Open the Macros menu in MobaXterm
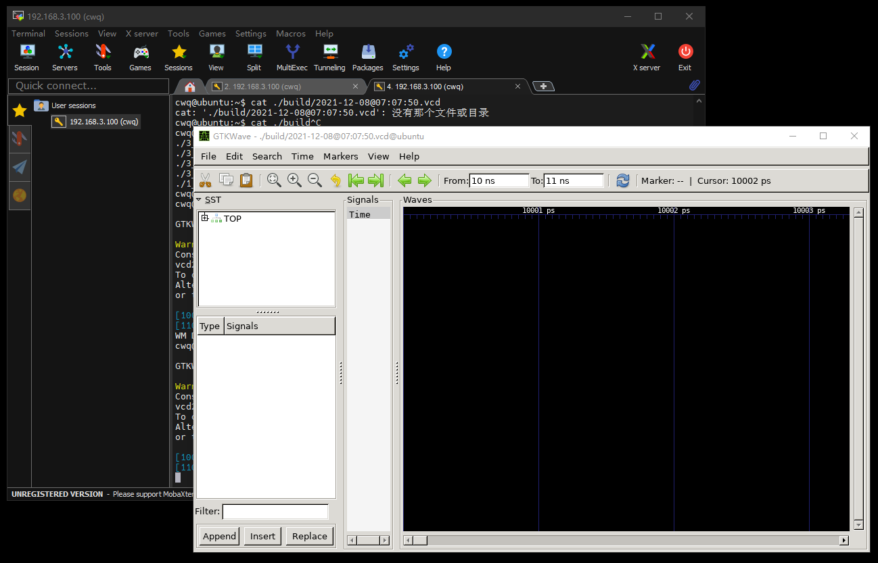The width and height of the screenshot is (878, 563). coord(290,33)
